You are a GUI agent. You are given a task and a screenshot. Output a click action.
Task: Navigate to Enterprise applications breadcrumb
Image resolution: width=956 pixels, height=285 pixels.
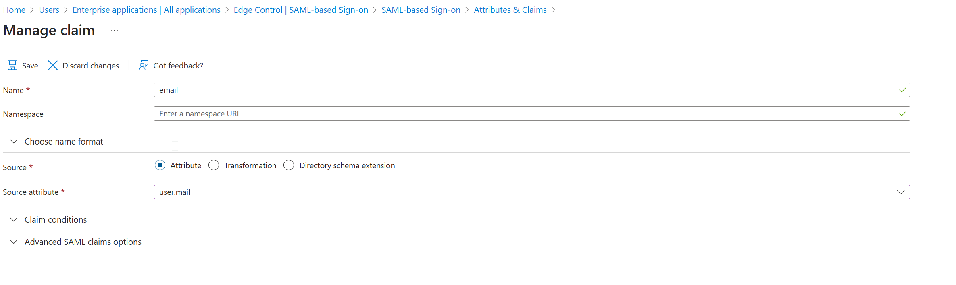[146, 10]
